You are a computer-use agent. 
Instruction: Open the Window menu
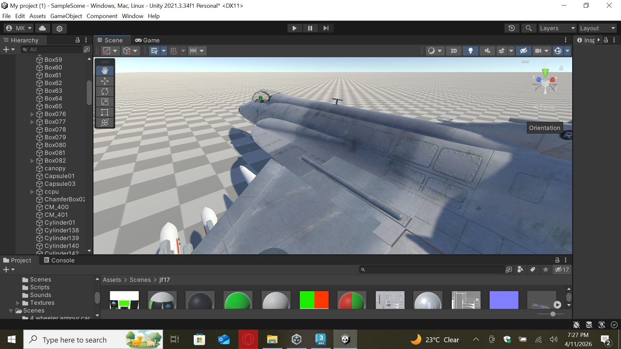132,16
